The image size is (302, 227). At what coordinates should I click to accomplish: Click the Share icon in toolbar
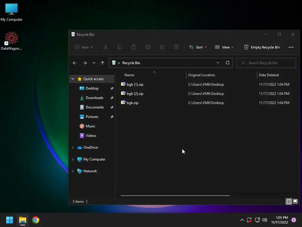(162, 47)
